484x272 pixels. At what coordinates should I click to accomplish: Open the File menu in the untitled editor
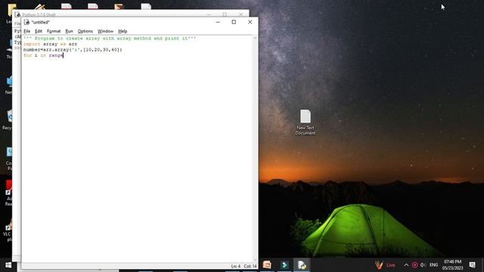(x=27, y=31)
